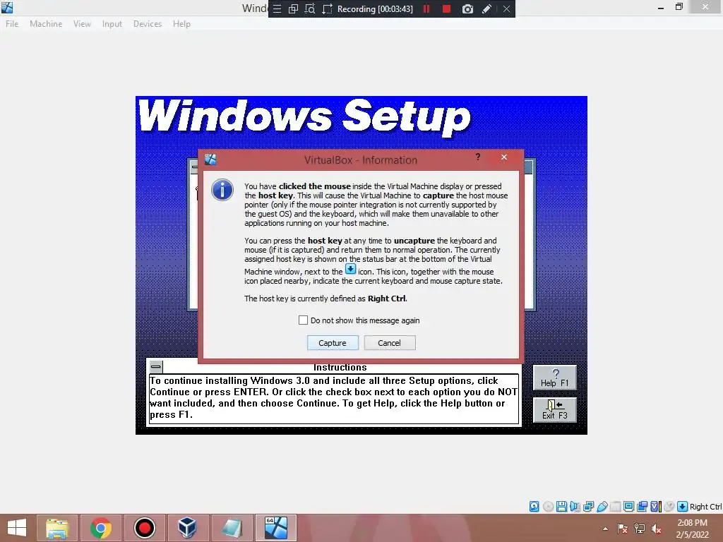Click the shared folders status icon
Screen dimensions: 723x542
coord(615,507)
